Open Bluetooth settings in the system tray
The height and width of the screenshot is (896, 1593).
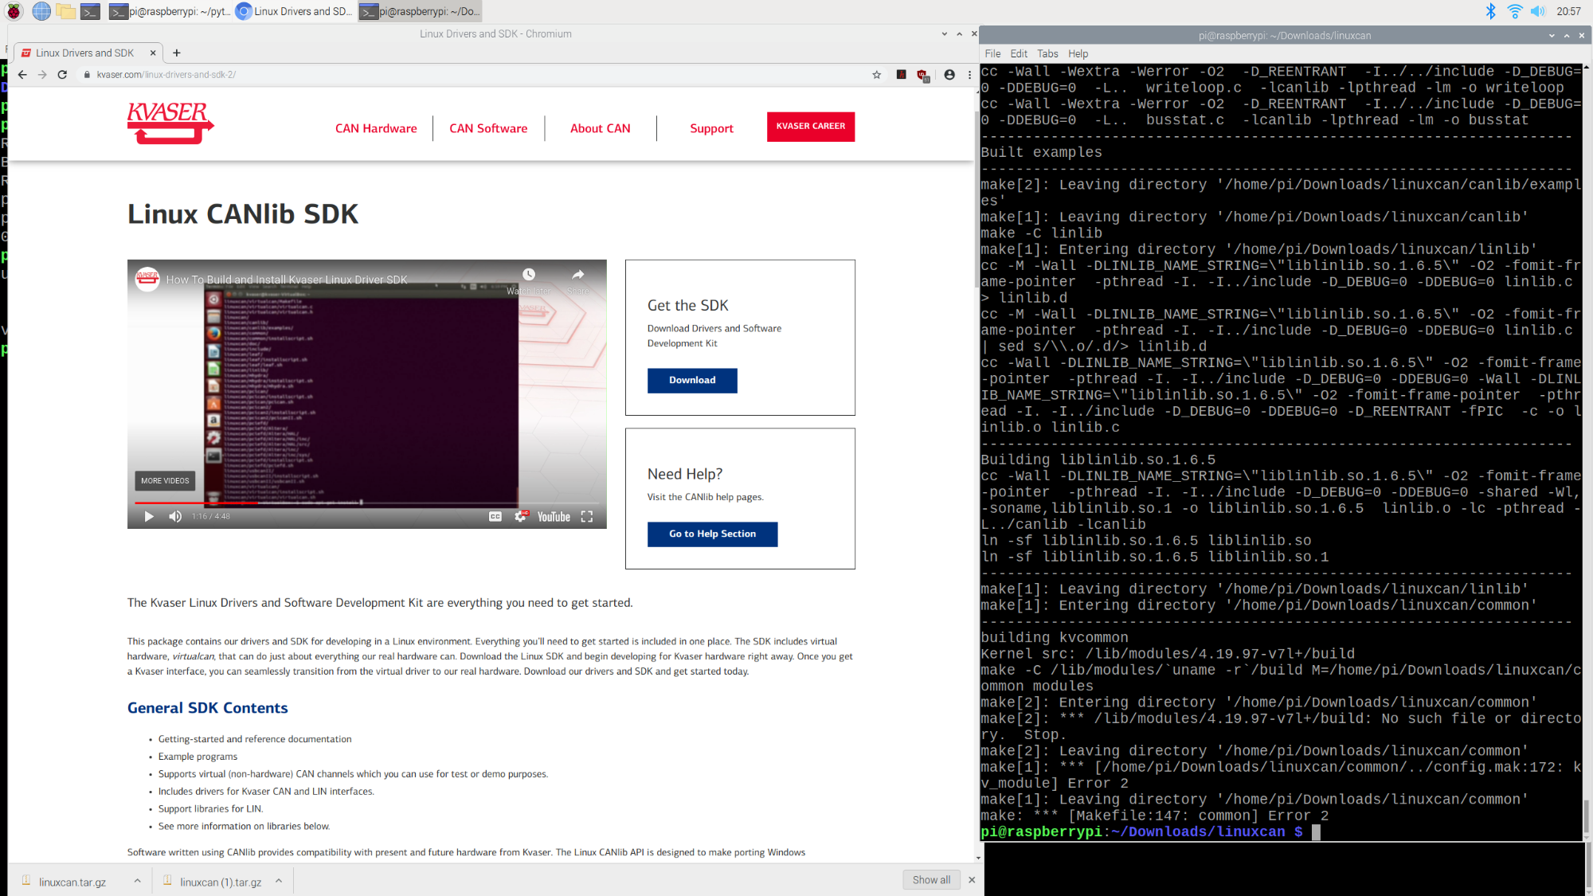pos(1491,11)
